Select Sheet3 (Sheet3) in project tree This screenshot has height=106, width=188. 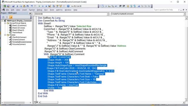[18, 30]
